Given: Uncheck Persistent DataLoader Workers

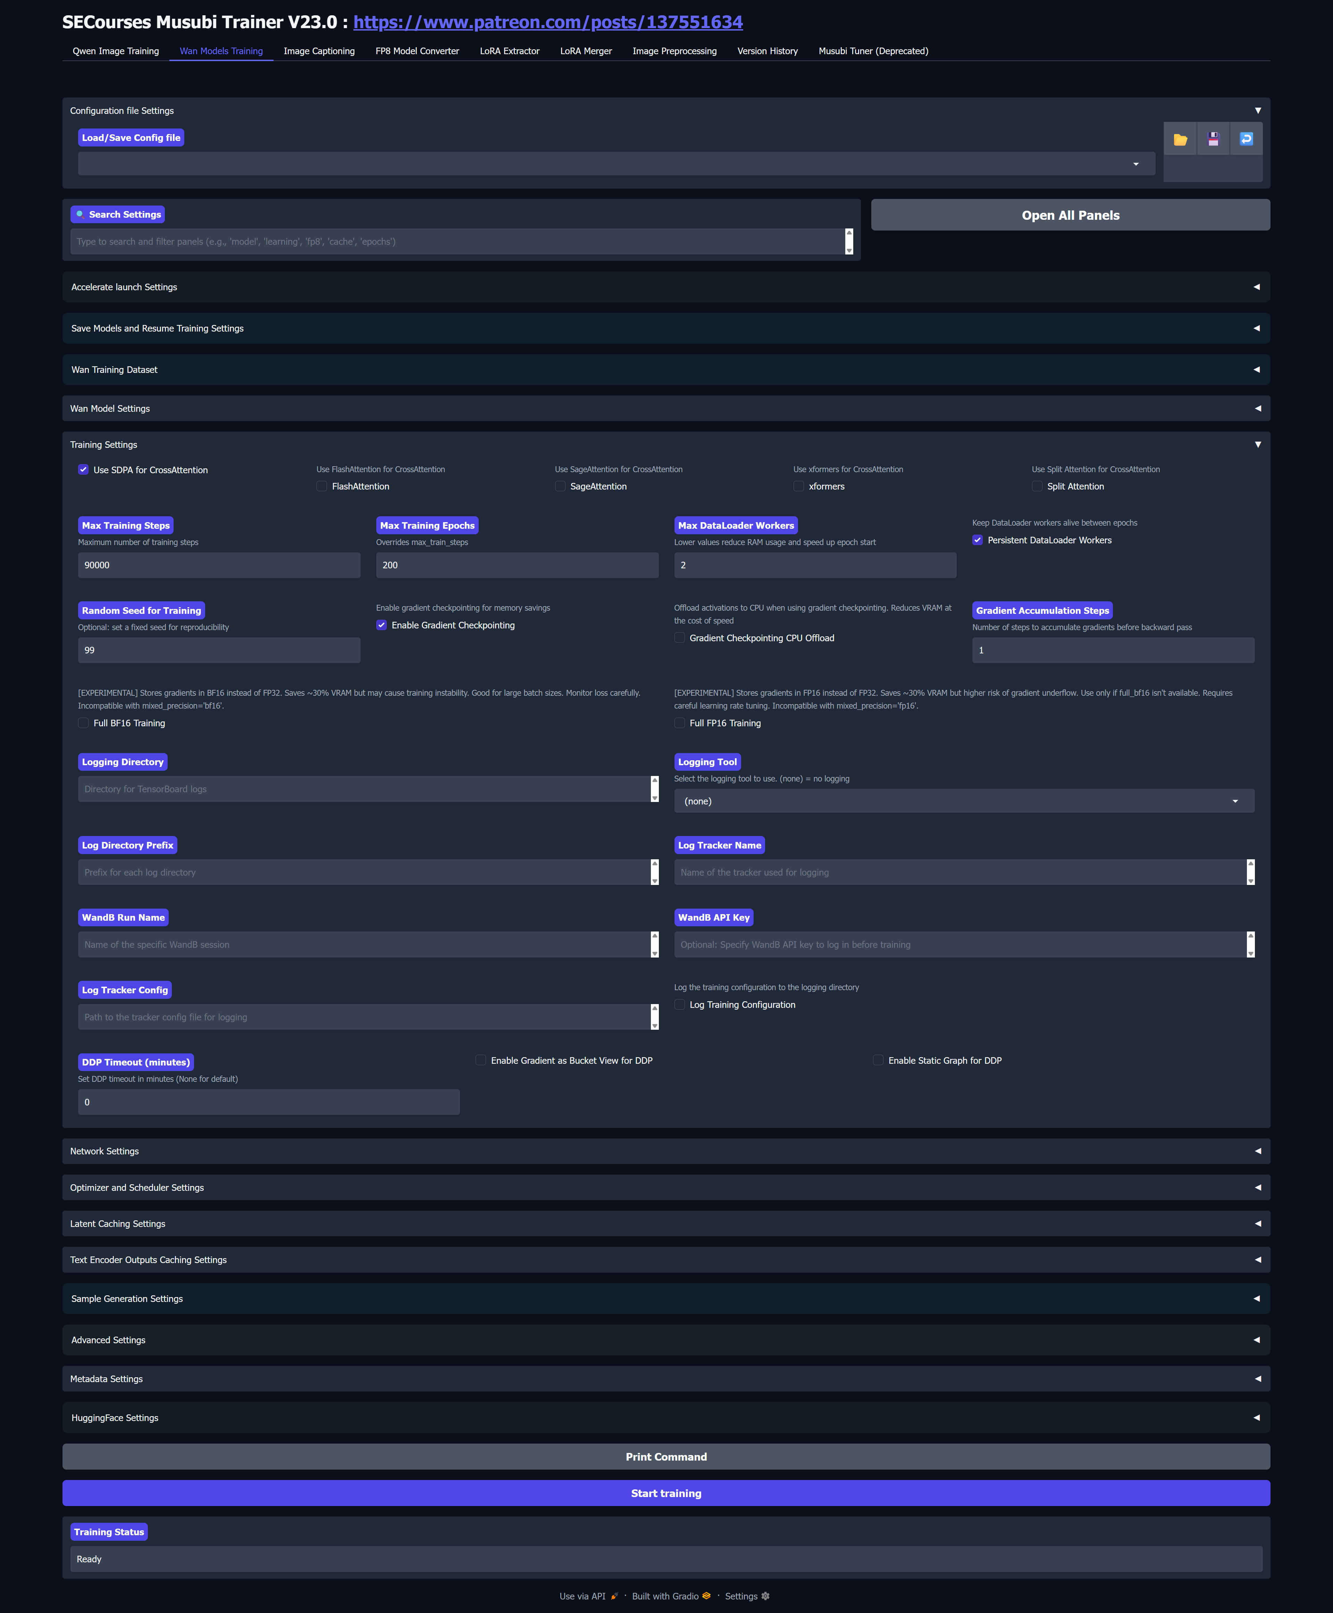Looking at the screenshot, I should click(977, 540).
